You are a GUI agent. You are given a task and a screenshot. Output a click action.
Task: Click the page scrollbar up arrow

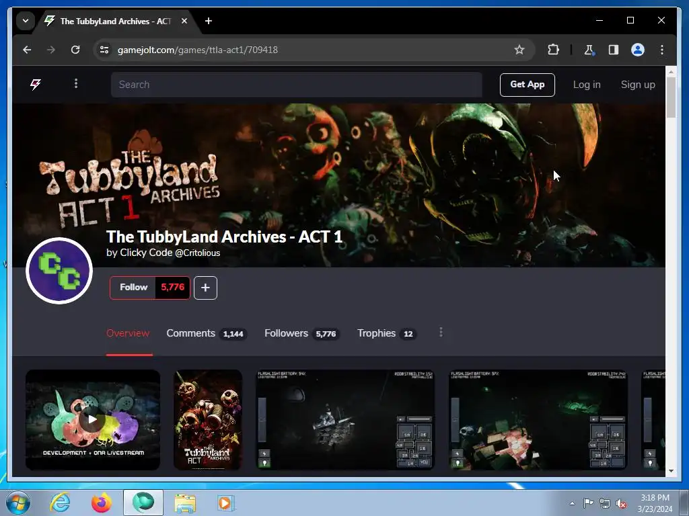tap(671, 71)
